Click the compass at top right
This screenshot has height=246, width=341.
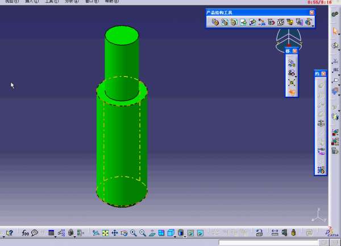[289, 39]
